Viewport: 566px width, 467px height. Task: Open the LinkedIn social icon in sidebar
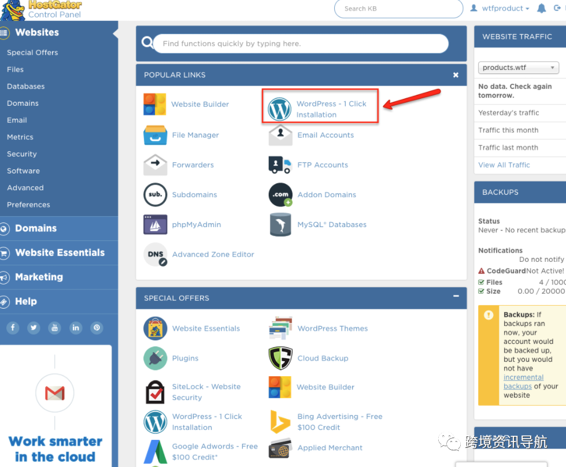coord(76,328)
